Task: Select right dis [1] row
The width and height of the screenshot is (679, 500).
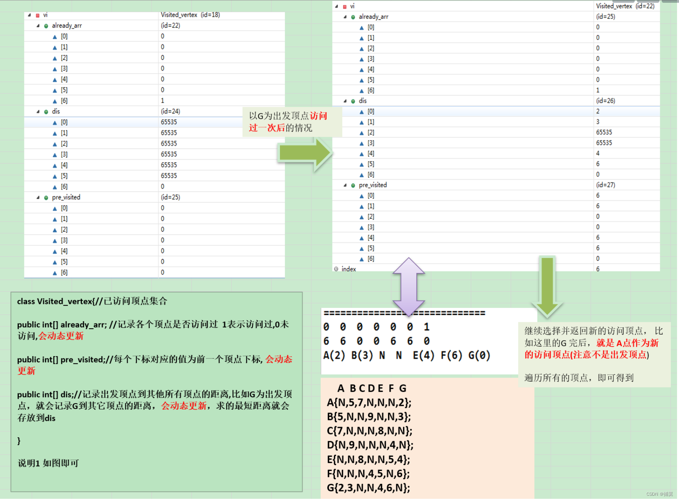Action: click(x=496, y=122)
